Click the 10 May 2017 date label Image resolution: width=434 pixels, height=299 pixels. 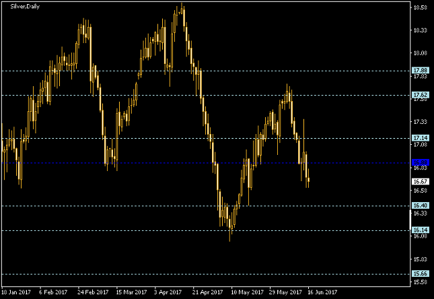[x=247, y=292]
